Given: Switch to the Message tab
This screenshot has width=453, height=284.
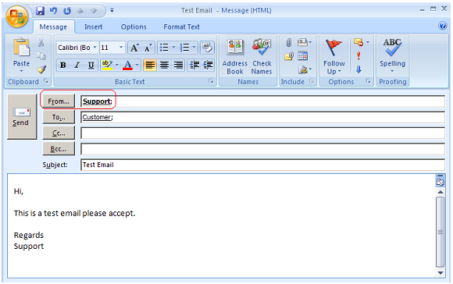Looking at the screenshot, I should [53, 27].
